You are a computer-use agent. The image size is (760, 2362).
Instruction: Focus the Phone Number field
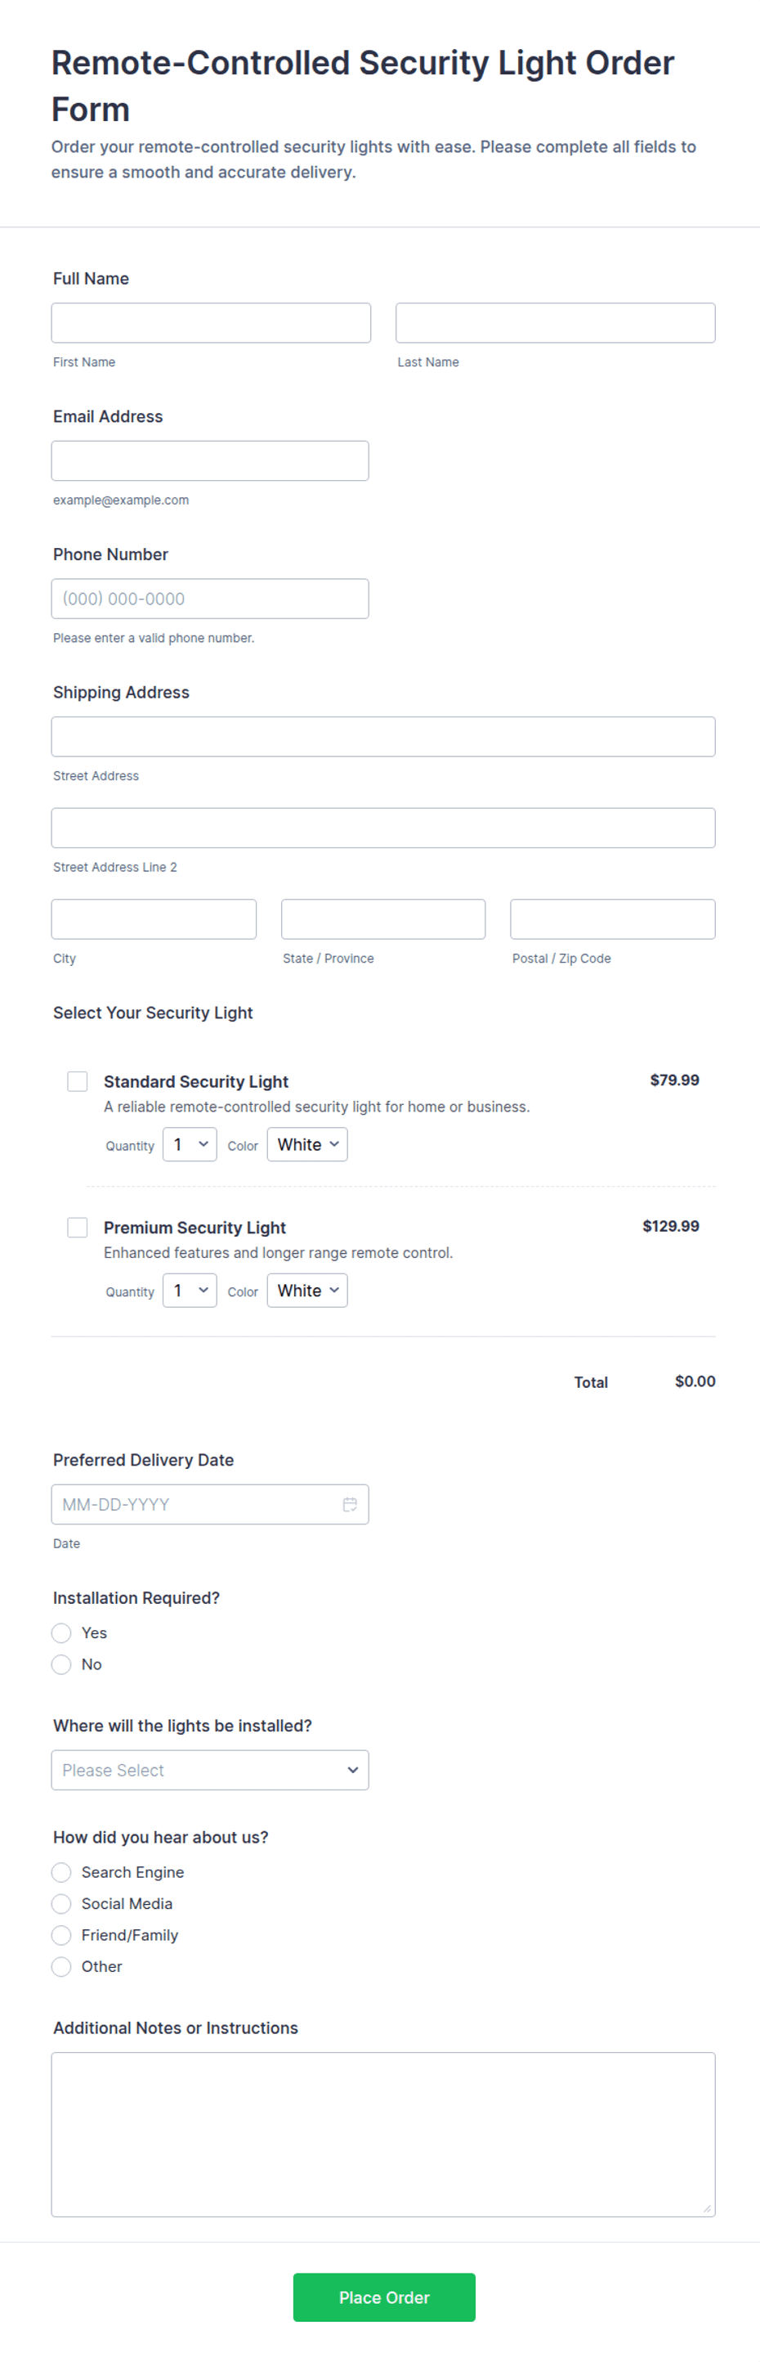pos(210,598)
